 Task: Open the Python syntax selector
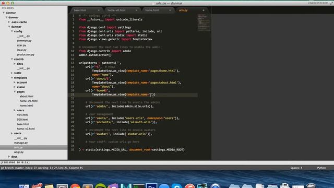point(321,168)
